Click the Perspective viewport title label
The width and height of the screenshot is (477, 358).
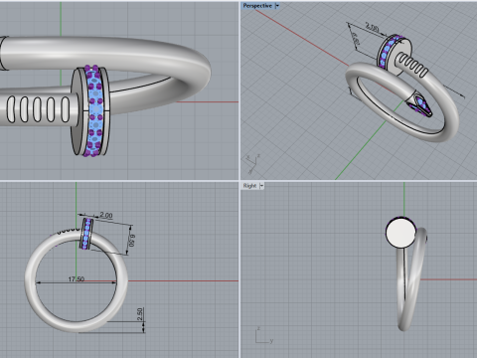[257, 6]
